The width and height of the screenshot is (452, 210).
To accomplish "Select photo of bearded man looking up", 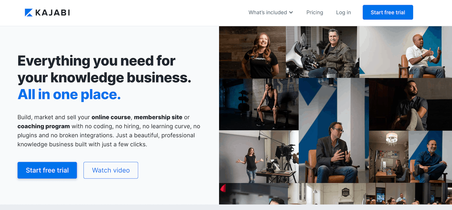I will [410, 104].
